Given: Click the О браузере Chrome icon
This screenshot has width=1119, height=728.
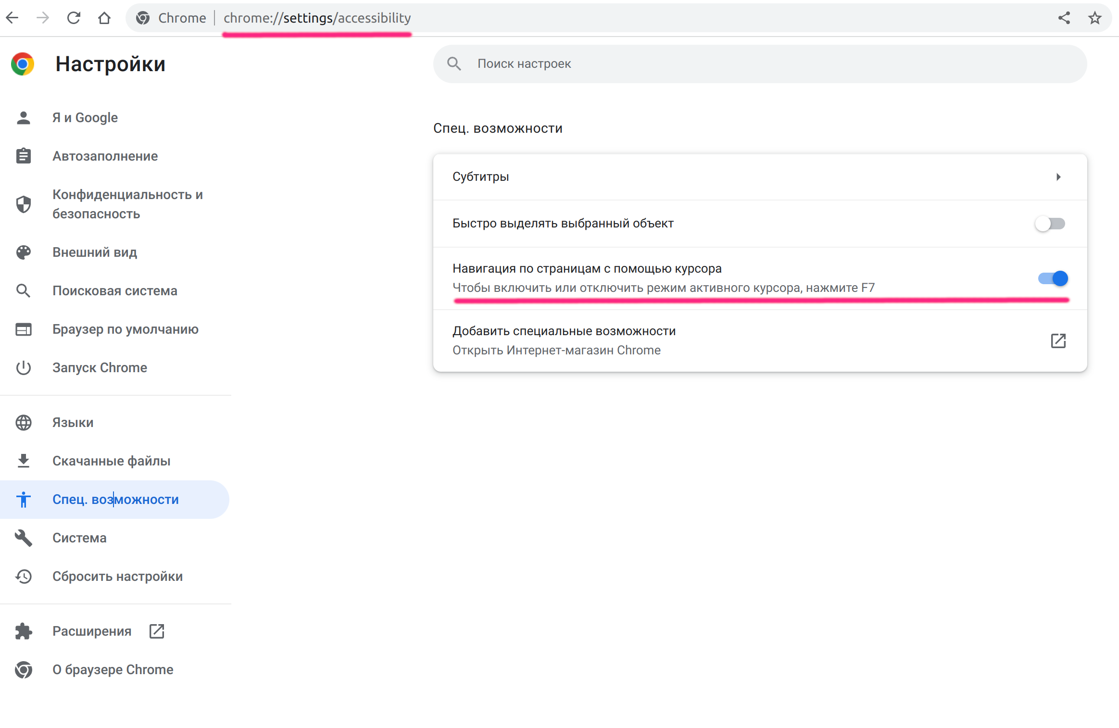Looking at the screenshot, I should click(22, 670).
